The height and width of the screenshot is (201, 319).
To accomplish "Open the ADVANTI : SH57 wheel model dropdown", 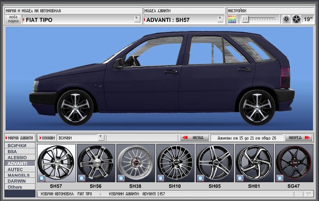I will pos(220,19).
